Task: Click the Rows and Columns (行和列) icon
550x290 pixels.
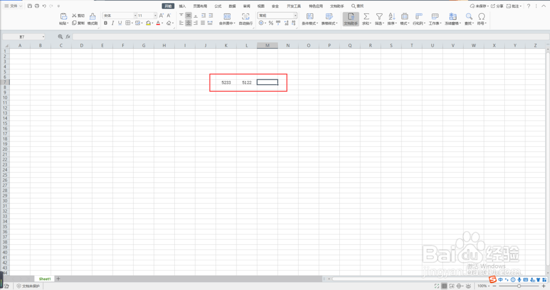Action: (x=419, y=16)
